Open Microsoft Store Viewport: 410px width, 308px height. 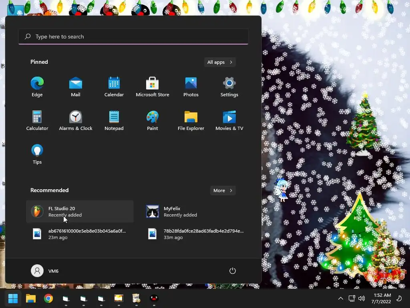click(153, 87)
